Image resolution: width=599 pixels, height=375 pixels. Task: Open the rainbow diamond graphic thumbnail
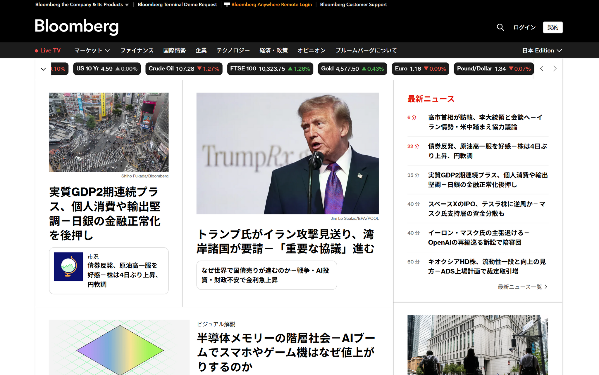tap(119, 347)
